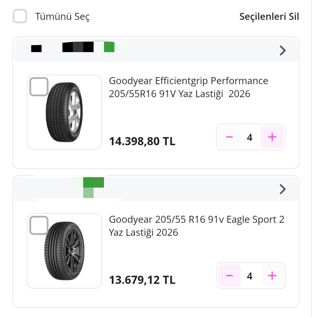Select the Eagle Sport 2 item checkbox

pyautogui.click(x=39, y=225)
